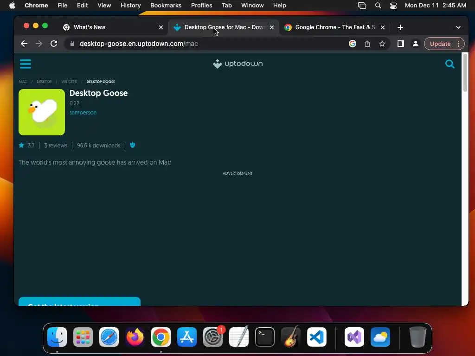Click the date and time in menu bar
The image size is (475, 356).
point(435,5)
